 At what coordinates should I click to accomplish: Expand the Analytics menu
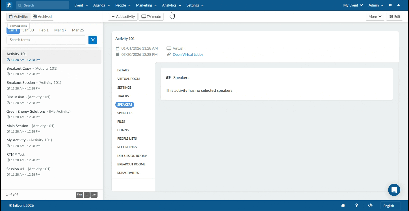coord(172,5)
